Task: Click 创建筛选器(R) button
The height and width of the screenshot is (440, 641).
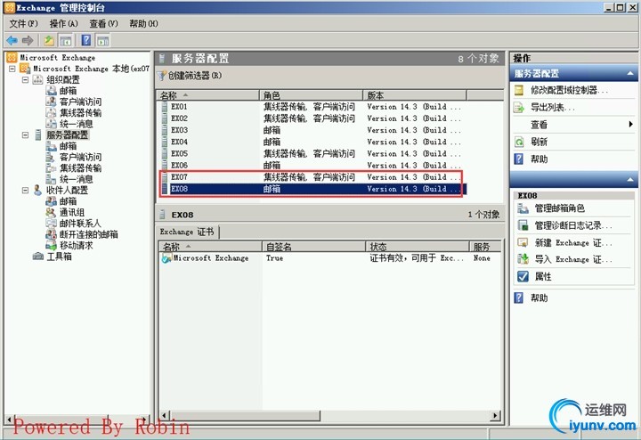Action: coord(191,75)
